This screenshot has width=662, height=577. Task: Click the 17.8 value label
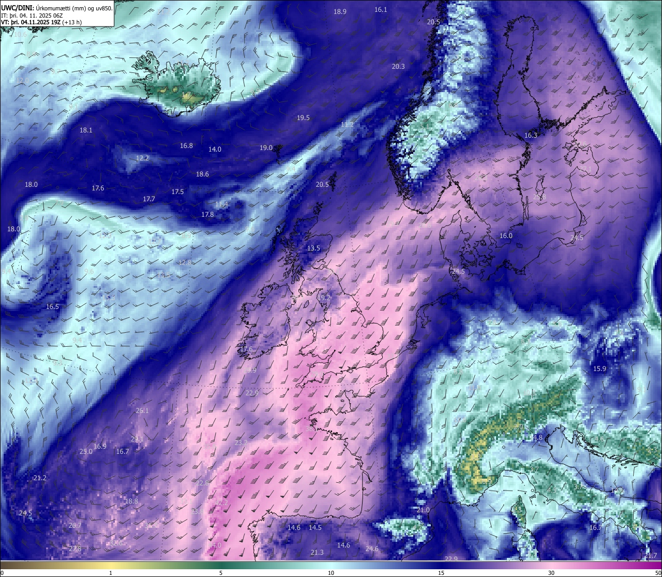(x=207, y=215)
